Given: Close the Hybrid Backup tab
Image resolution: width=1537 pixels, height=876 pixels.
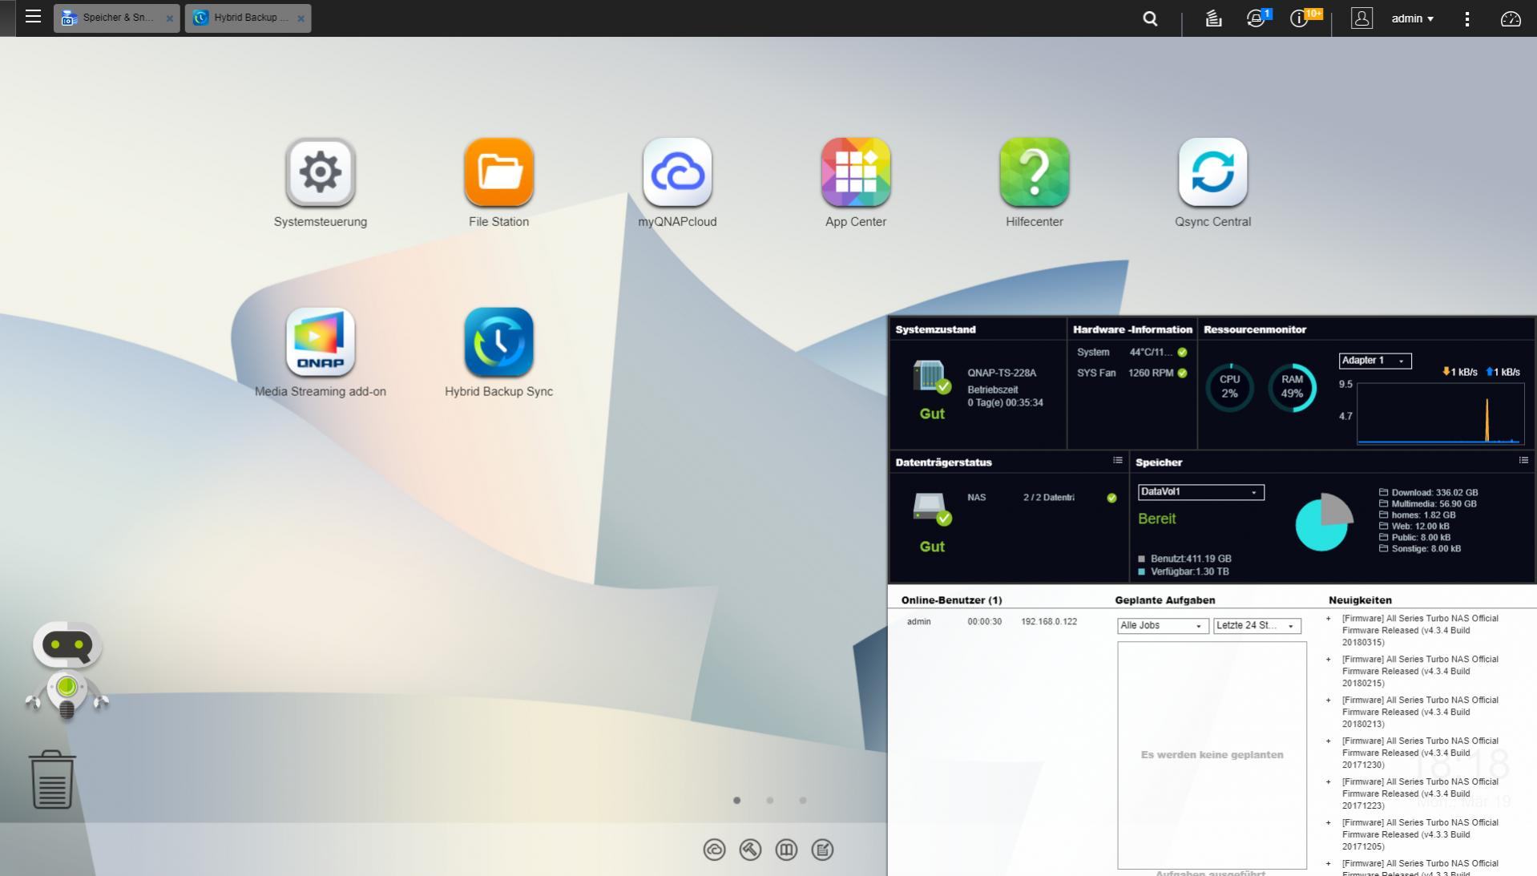Looking at the screenshot, I should [301, 18].
